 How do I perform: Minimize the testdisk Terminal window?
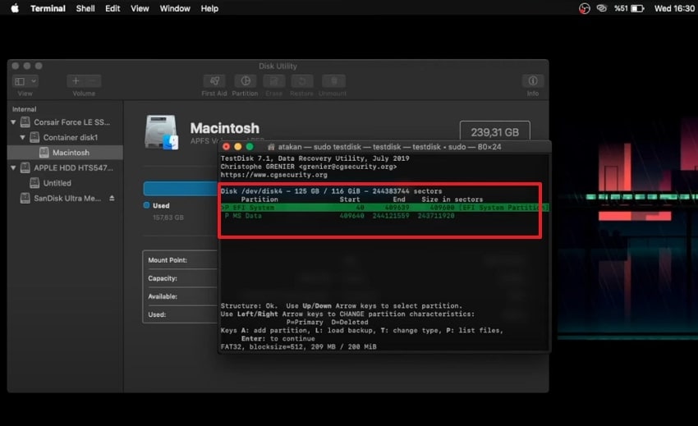coord(237,146)
